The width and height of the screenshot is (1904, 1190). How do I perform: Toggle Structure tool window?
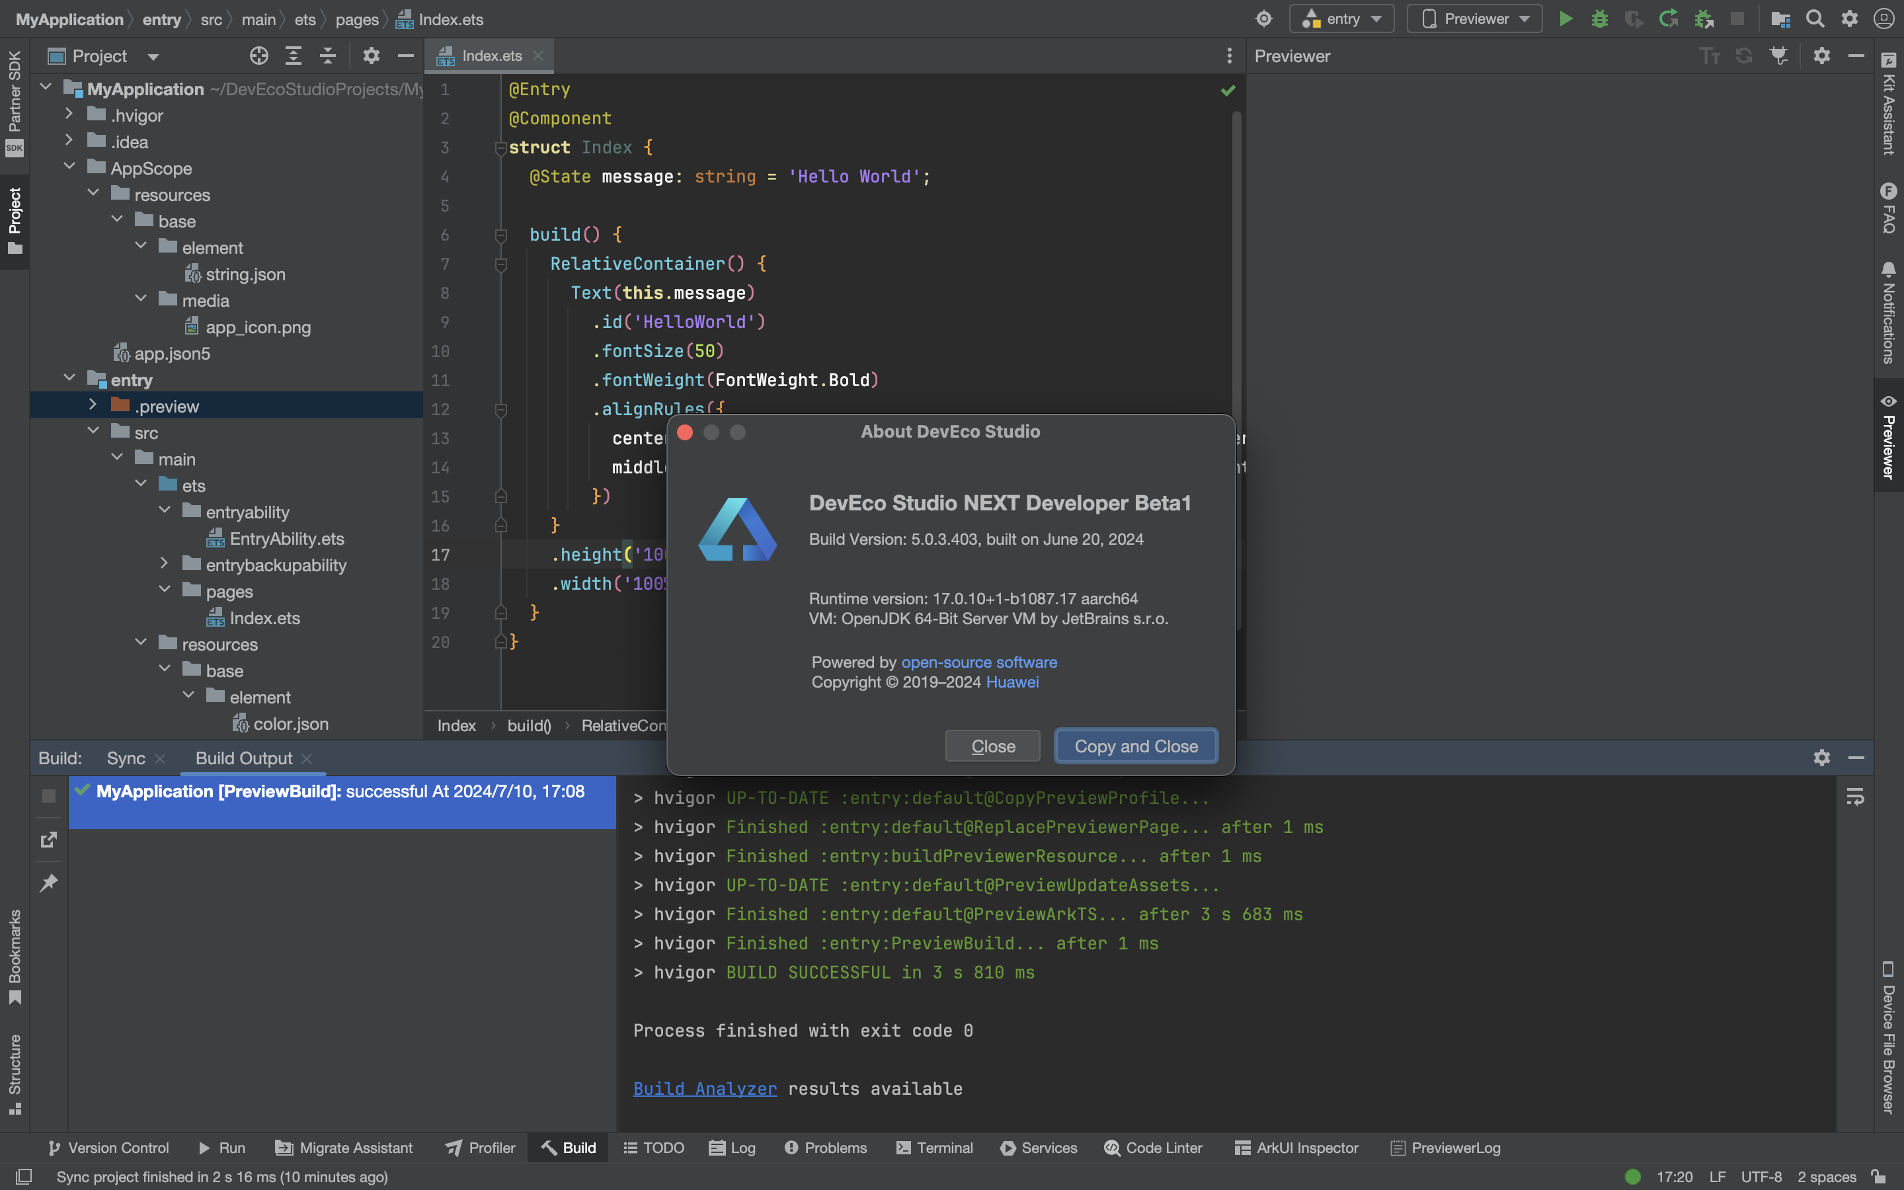coord(14,1074)
